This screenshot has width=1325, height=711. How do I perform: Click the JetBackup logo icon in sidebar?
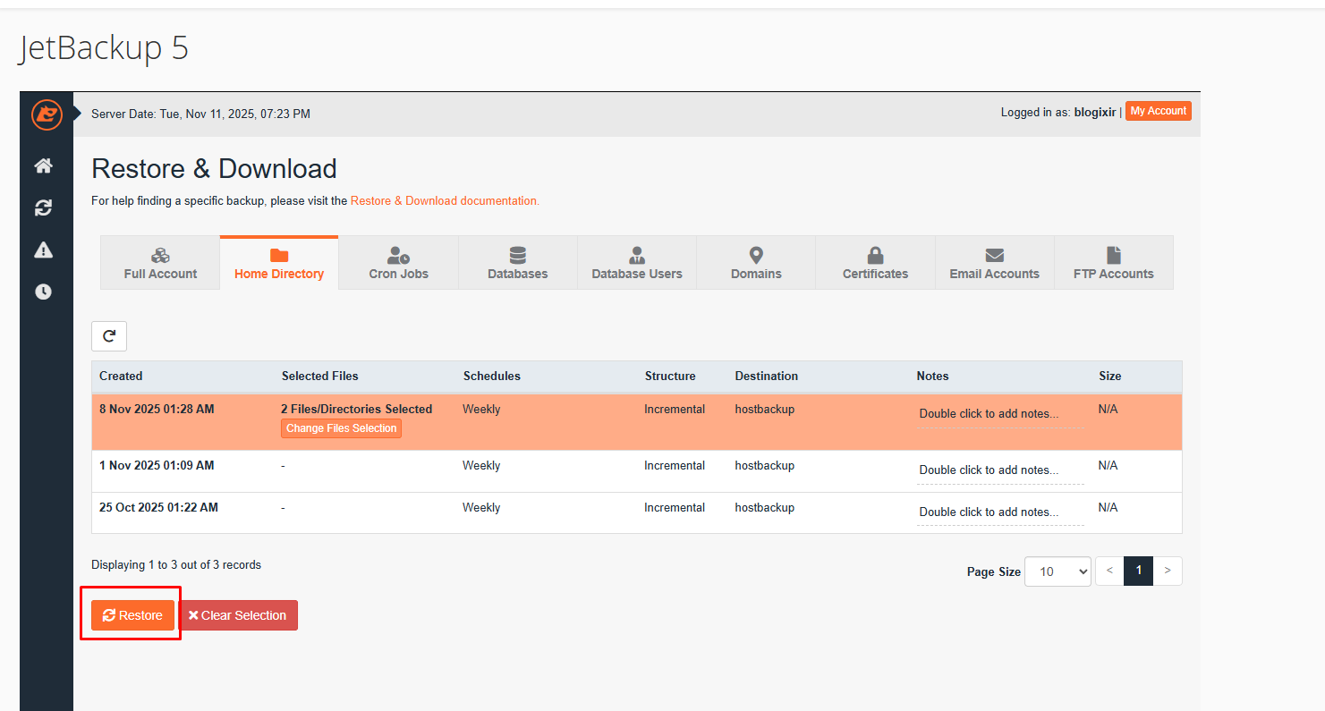point(46,114)
